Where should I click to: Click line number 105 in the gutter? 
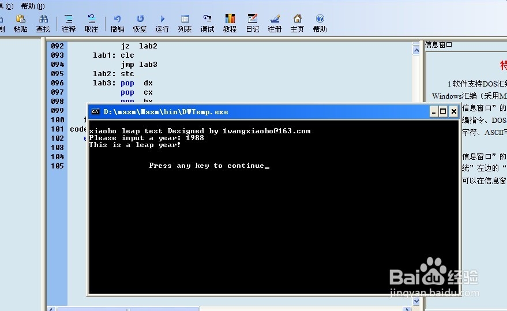[57, 166]
